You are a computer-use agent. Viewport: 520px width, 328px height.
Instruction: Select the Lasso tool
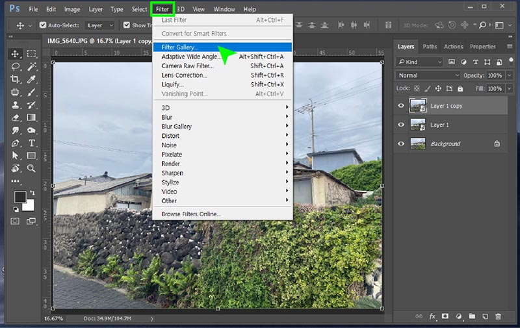click(15, 67)
